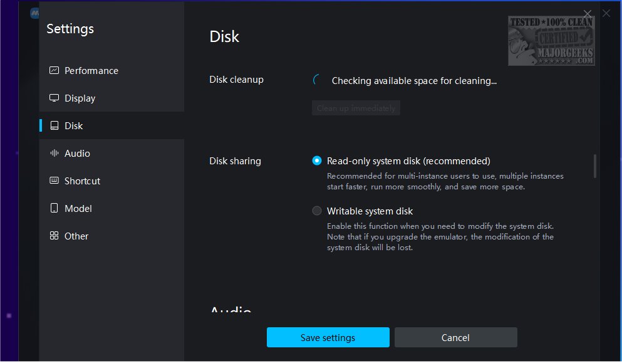Click the settings panel vertical scrollbar
Screen dimensions: 622x363
[594, 167]
